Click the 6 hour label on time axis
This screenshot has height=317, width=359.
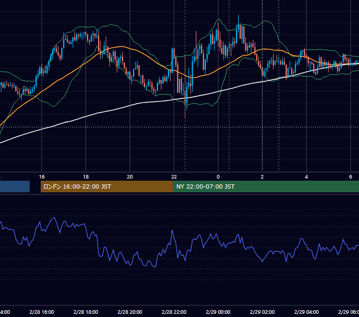351,177
